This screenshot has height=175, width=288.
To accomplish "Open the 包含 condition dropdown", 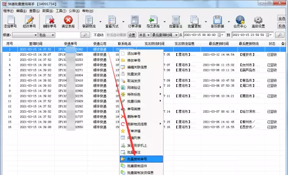I will (47, 35).
